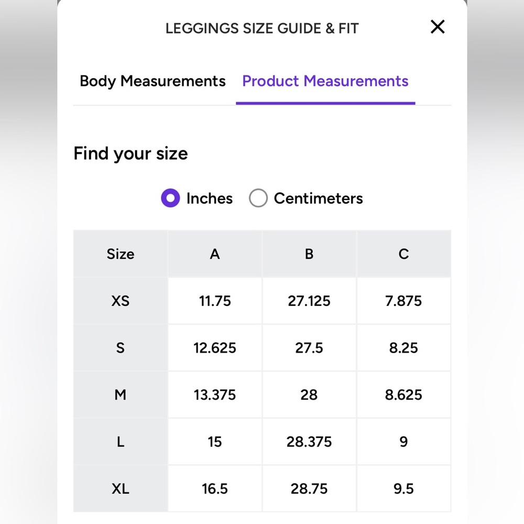Click the Leggings Size Guide & Fit title
The height and width of the screenshot is (524, 524).
click(262, 28)
